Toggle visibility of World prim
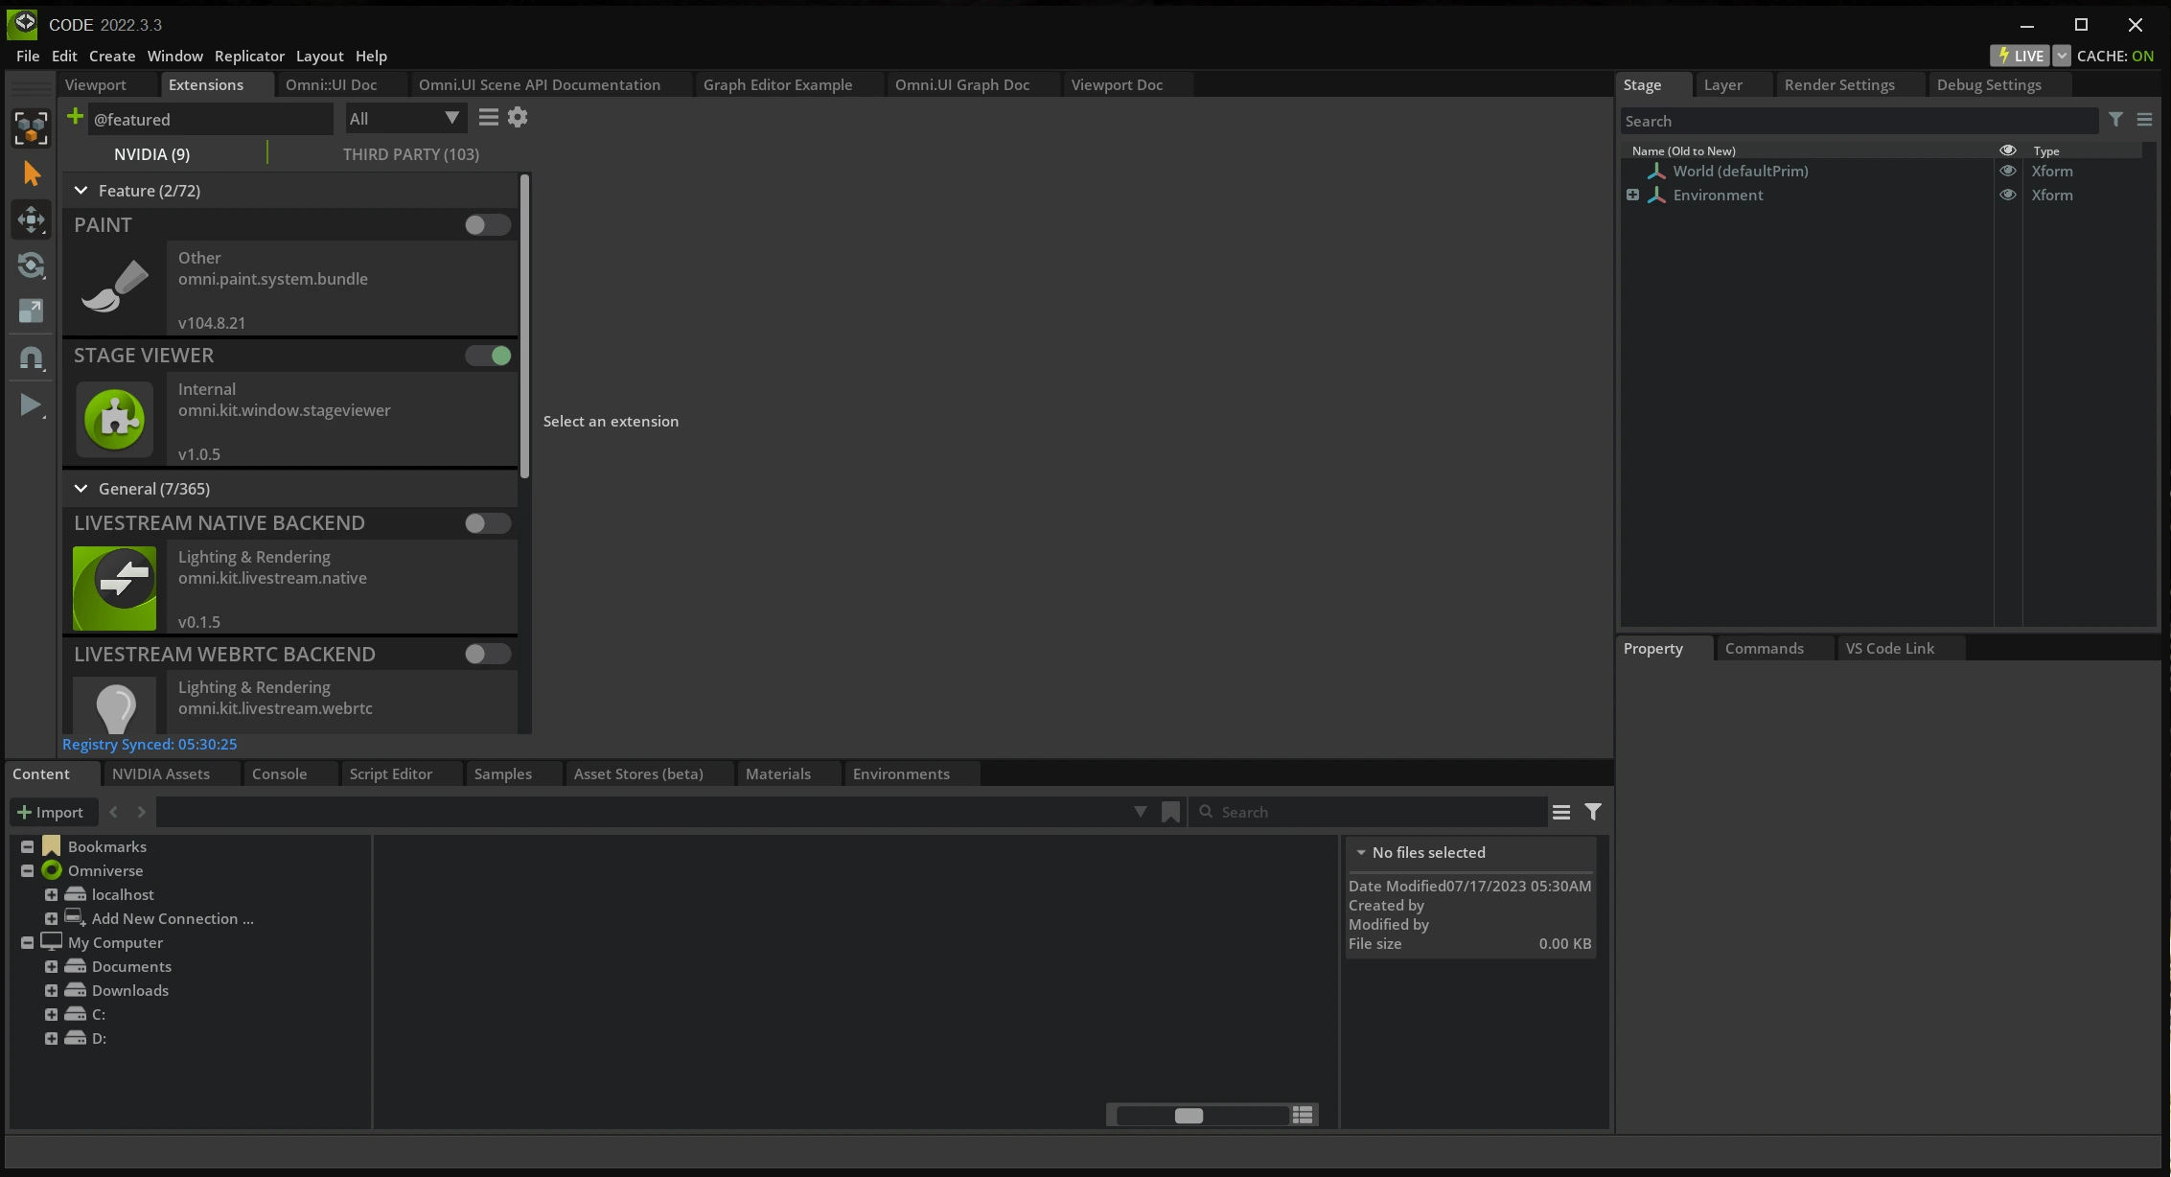Screen dimensions: 2171x1177 [2007, 171]
